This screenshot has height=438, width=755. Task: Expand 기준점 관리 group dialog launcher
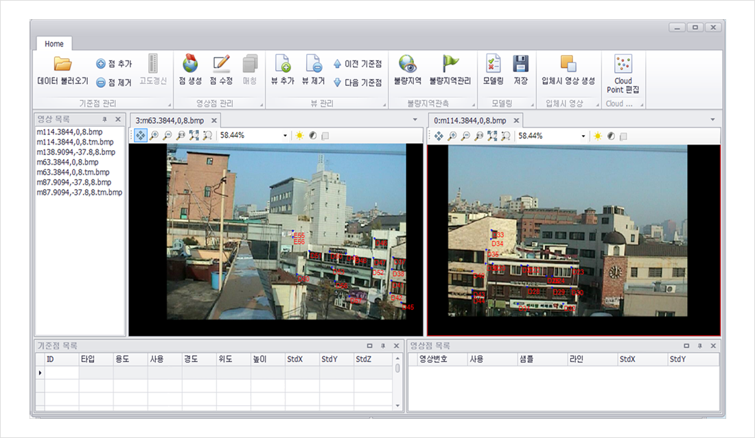click(170, 104)
